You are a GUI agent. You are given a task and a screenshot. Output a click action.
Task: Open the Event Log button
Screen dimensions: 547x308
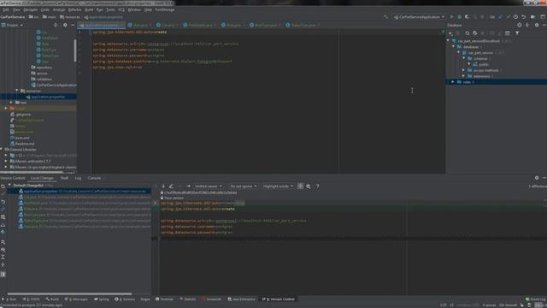coord(536,299)
